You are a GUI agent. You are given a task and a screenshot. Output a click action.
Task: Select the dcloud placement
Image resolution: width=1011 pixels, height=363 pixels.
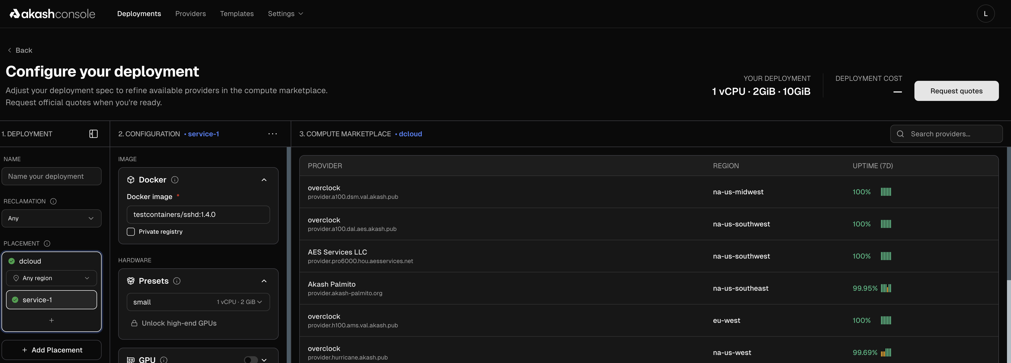click(x=30, y=261)
